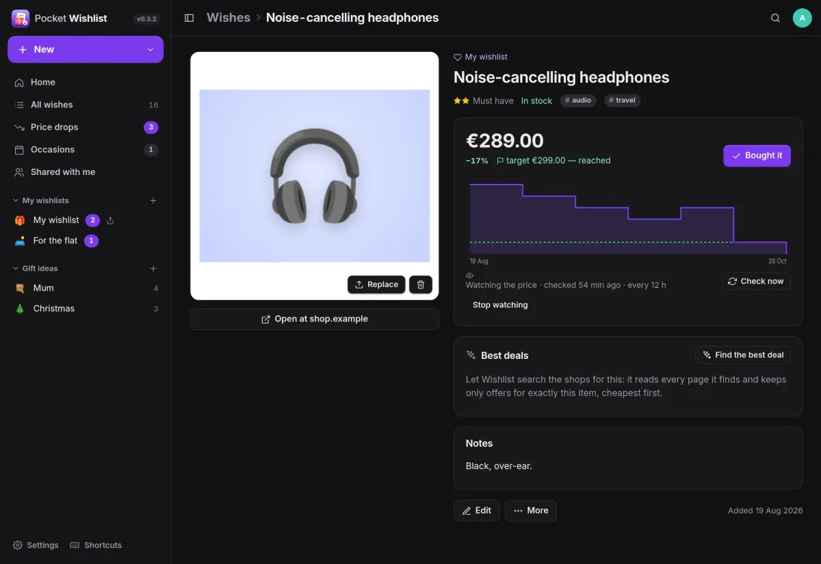Open at shop.example link
The image size is (821, 564).
click(x=315, y=319)
